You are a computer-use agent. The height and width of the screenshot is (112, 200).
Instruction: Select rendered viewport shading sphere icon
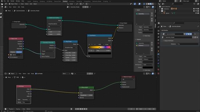pyautogui.click(x=153, y=4)
